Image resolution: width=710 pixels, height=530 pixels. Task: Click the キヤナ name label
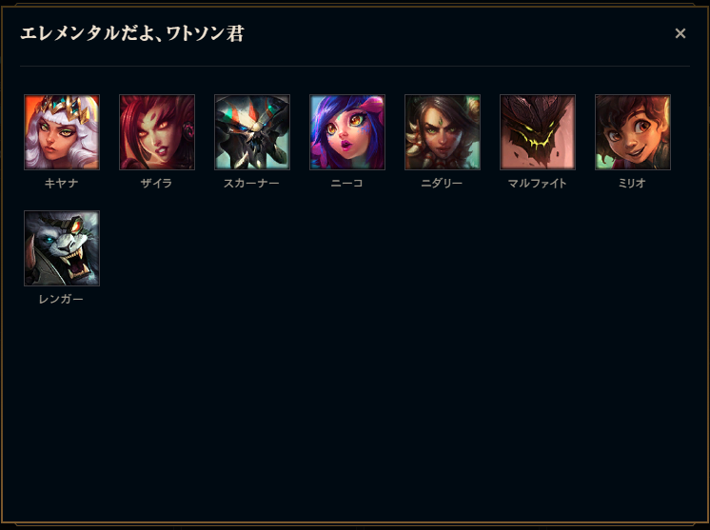pyautogui.click(x=62, y=184)
